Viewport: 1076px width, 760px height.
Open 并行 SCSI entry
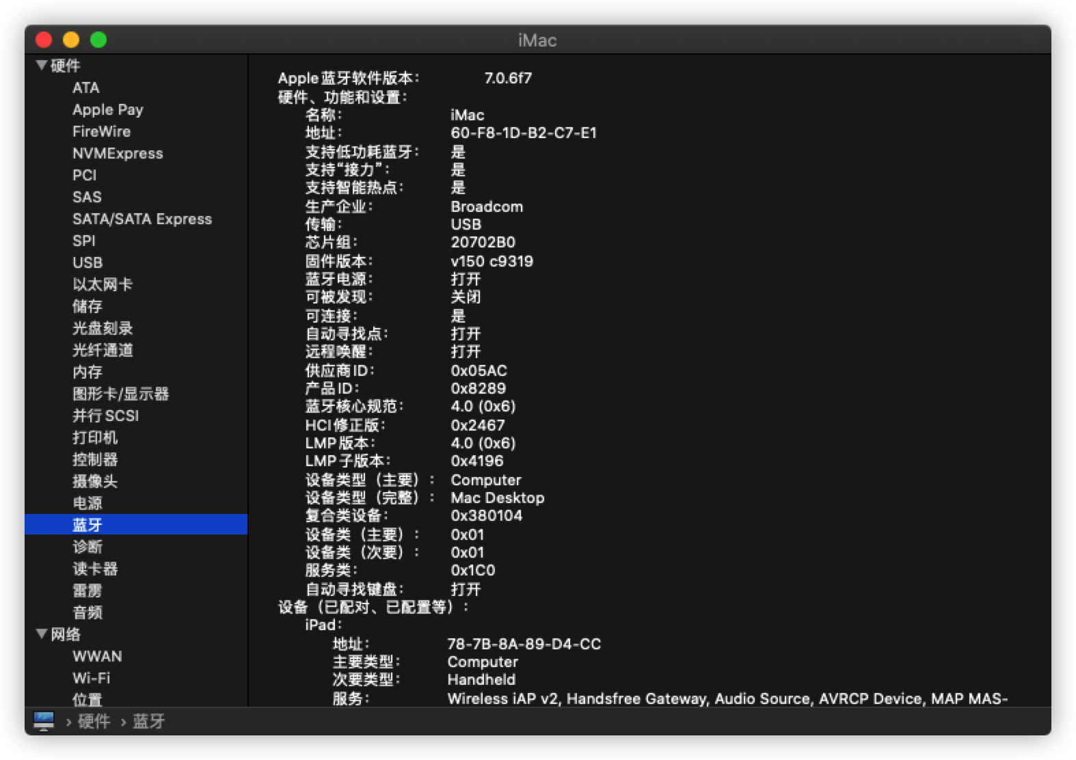(x=105, y=416)
